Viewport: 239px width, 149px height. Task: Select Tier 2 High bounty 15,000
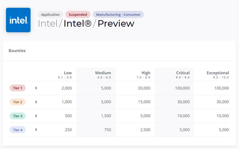[x=144, y=102]
